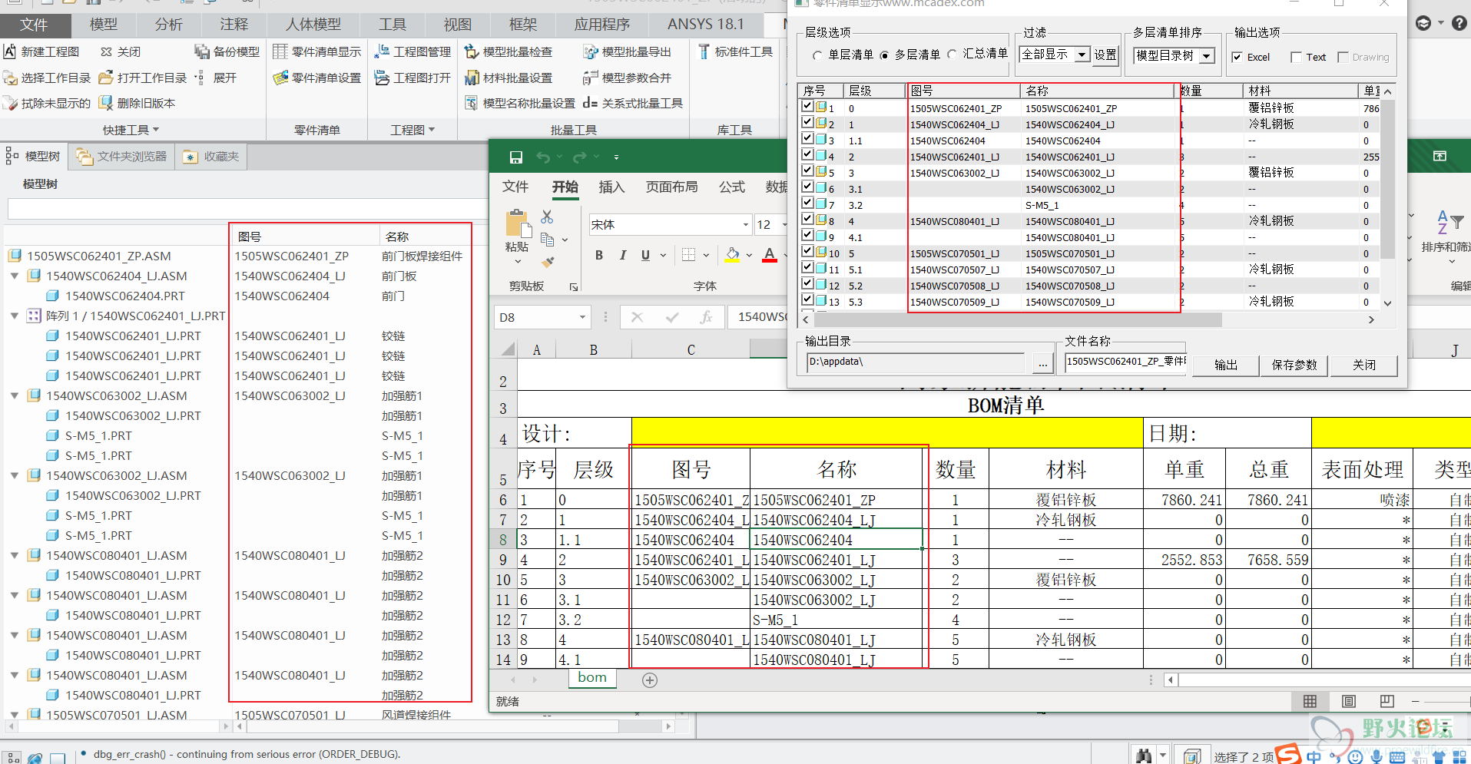1471x764 pixels.
Task: Open Excel Name Box D8 dropdown
Action: tap(582, 317)
